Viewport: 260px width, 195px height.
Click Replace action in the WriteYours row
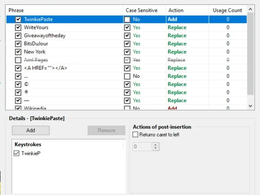177,28
